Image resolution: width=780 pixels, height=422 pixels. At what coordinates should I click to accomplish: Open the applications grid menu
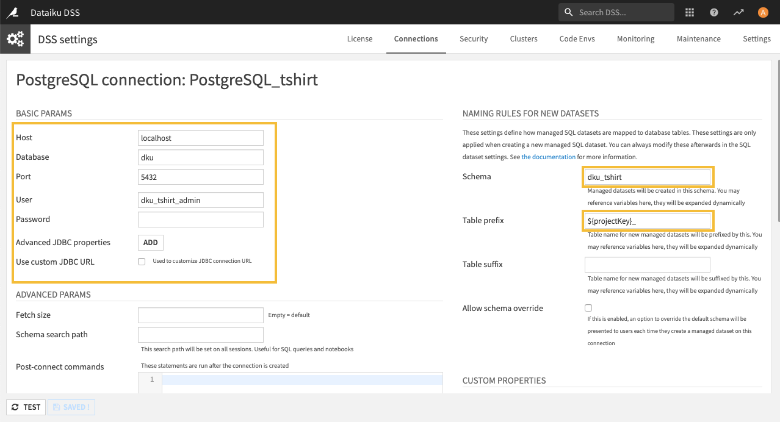click(x=690, y=12)
